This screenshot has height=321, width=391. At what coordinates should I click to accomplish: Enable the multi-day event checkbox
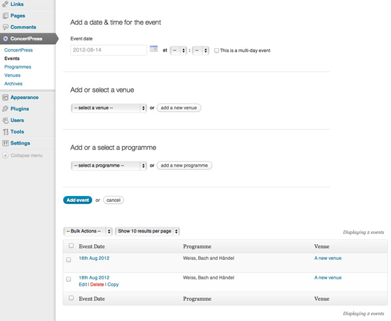pyautogui.click(x=216, y=51)
